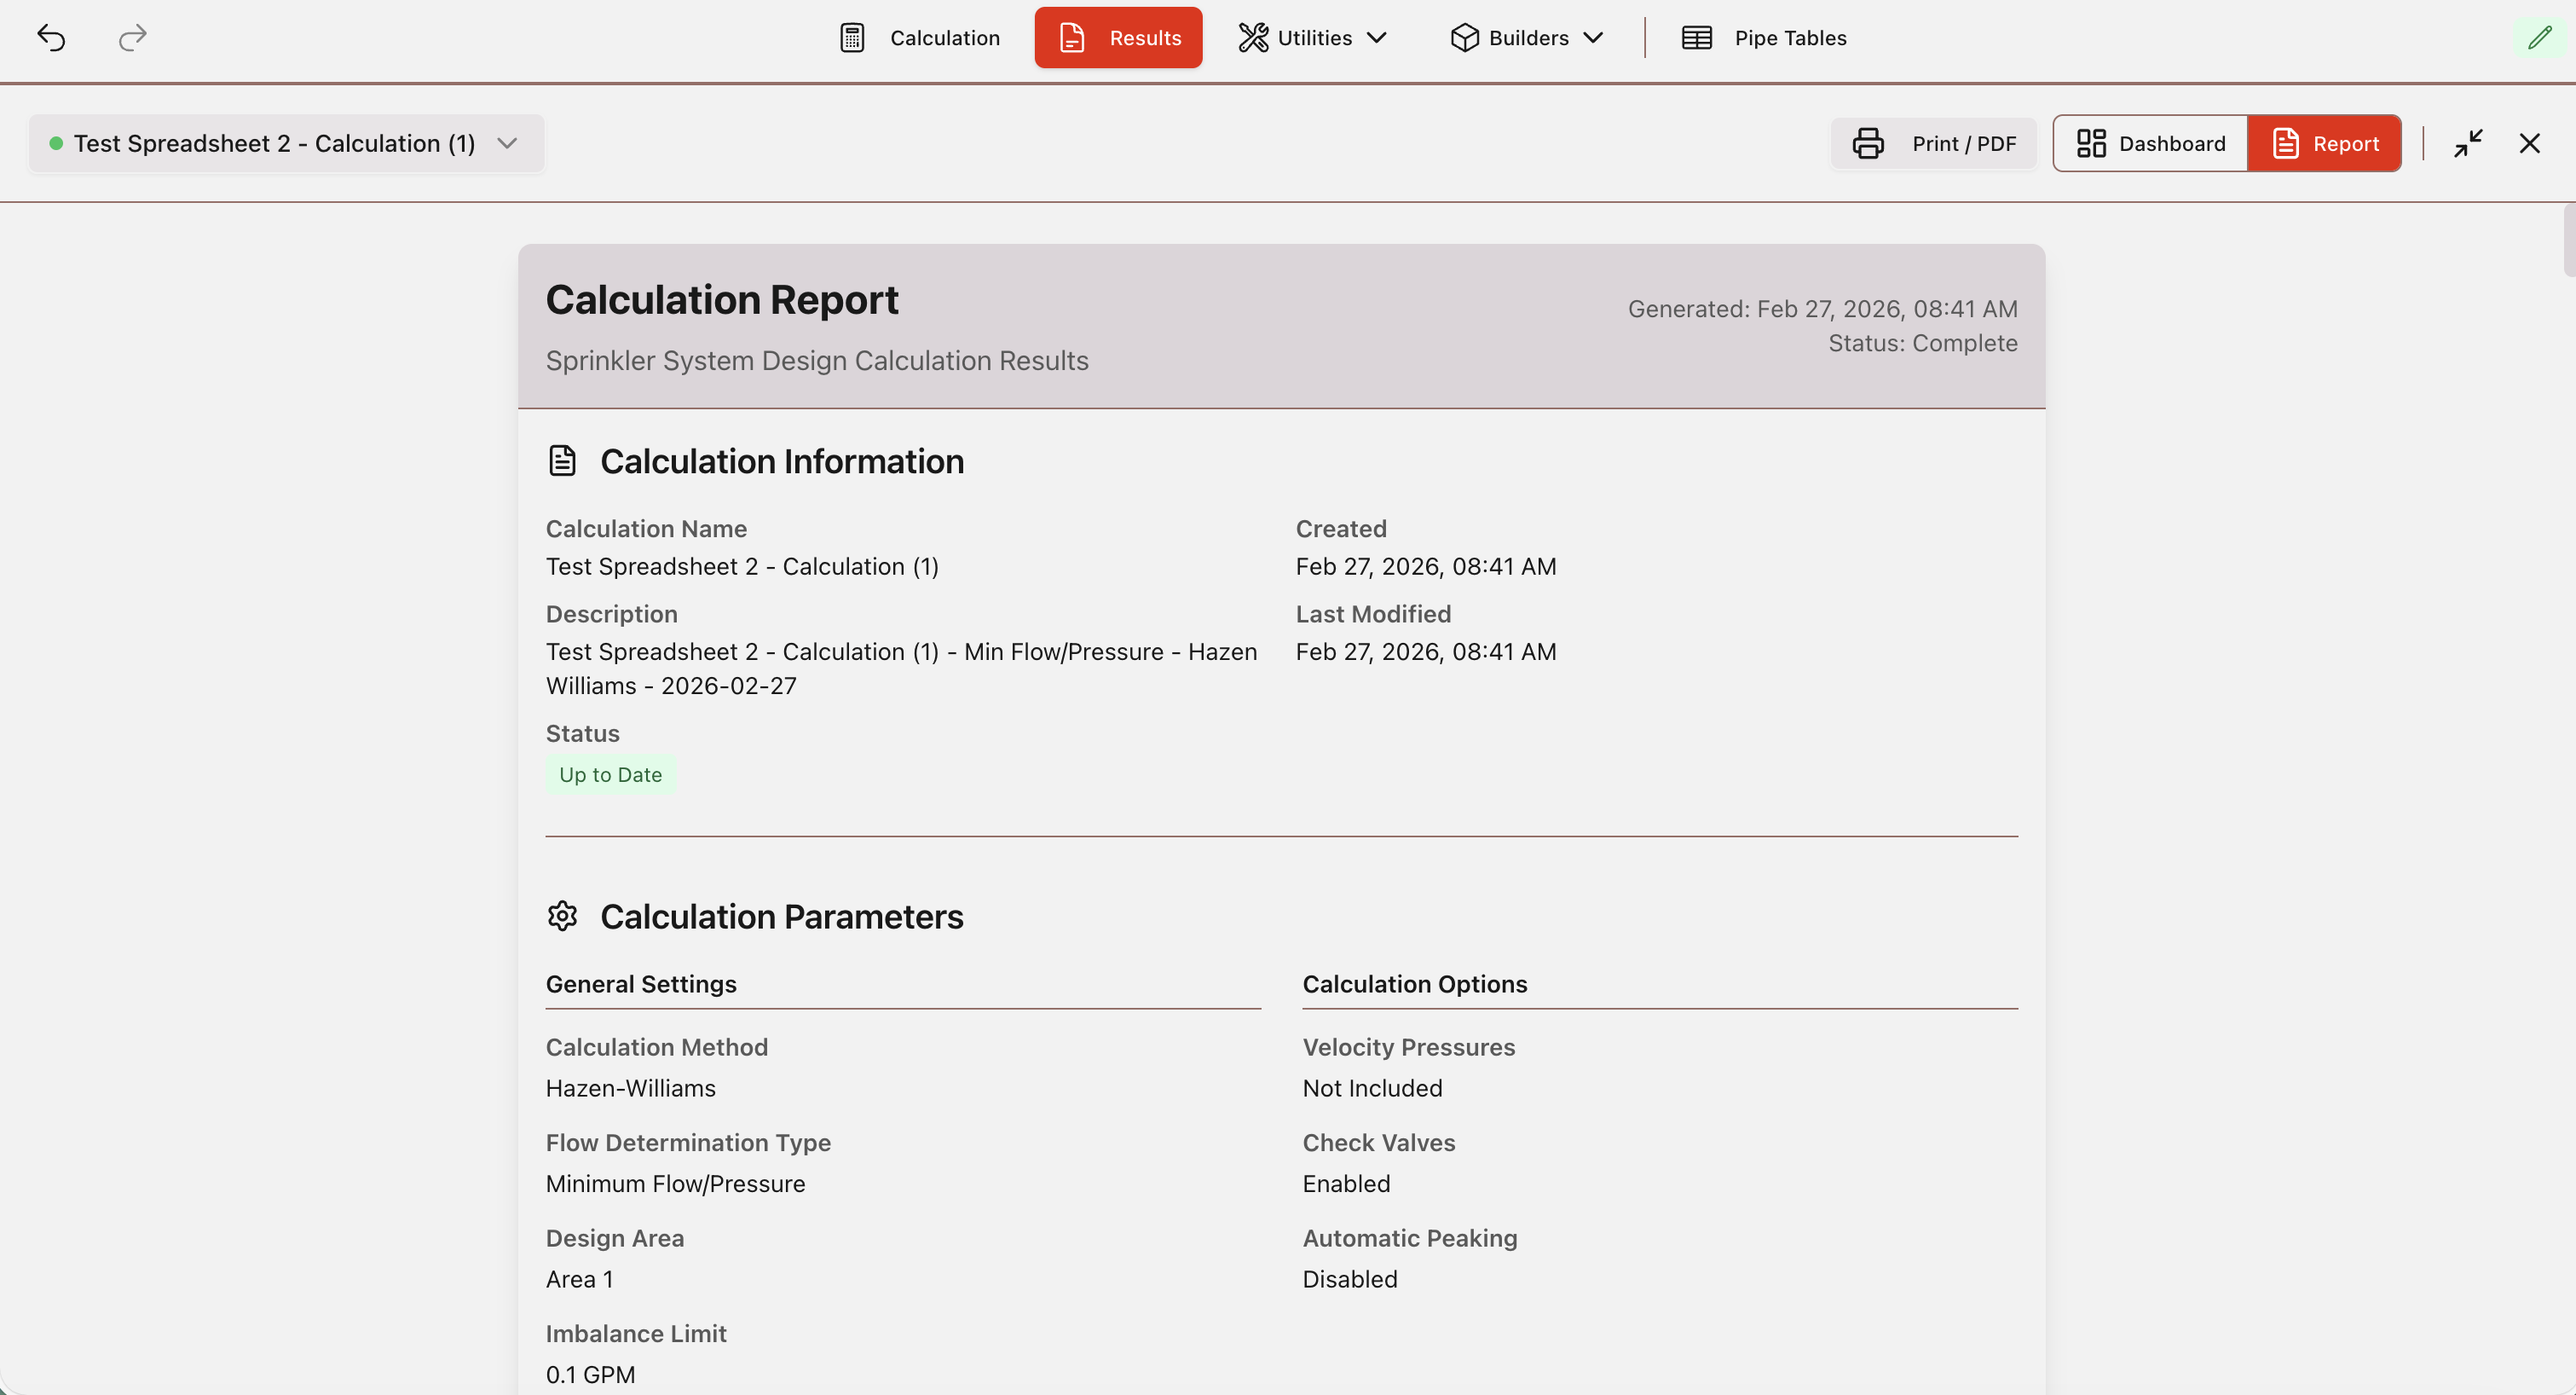Click the Last Modified date value
The height and width of the screenshot is (1395, 2576).
pyautogui.click(x=1425, y=652)
